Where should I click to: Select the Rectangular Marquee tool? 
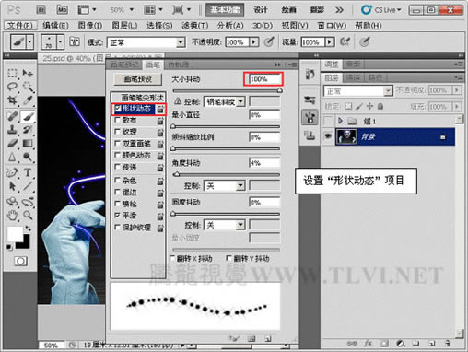point(12,73)
